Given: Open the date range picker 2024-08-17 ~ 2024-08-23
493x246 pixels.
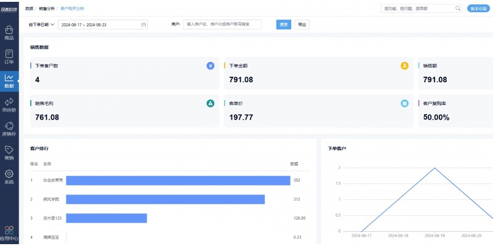Looking at the screenshot, I should (103, 25).
